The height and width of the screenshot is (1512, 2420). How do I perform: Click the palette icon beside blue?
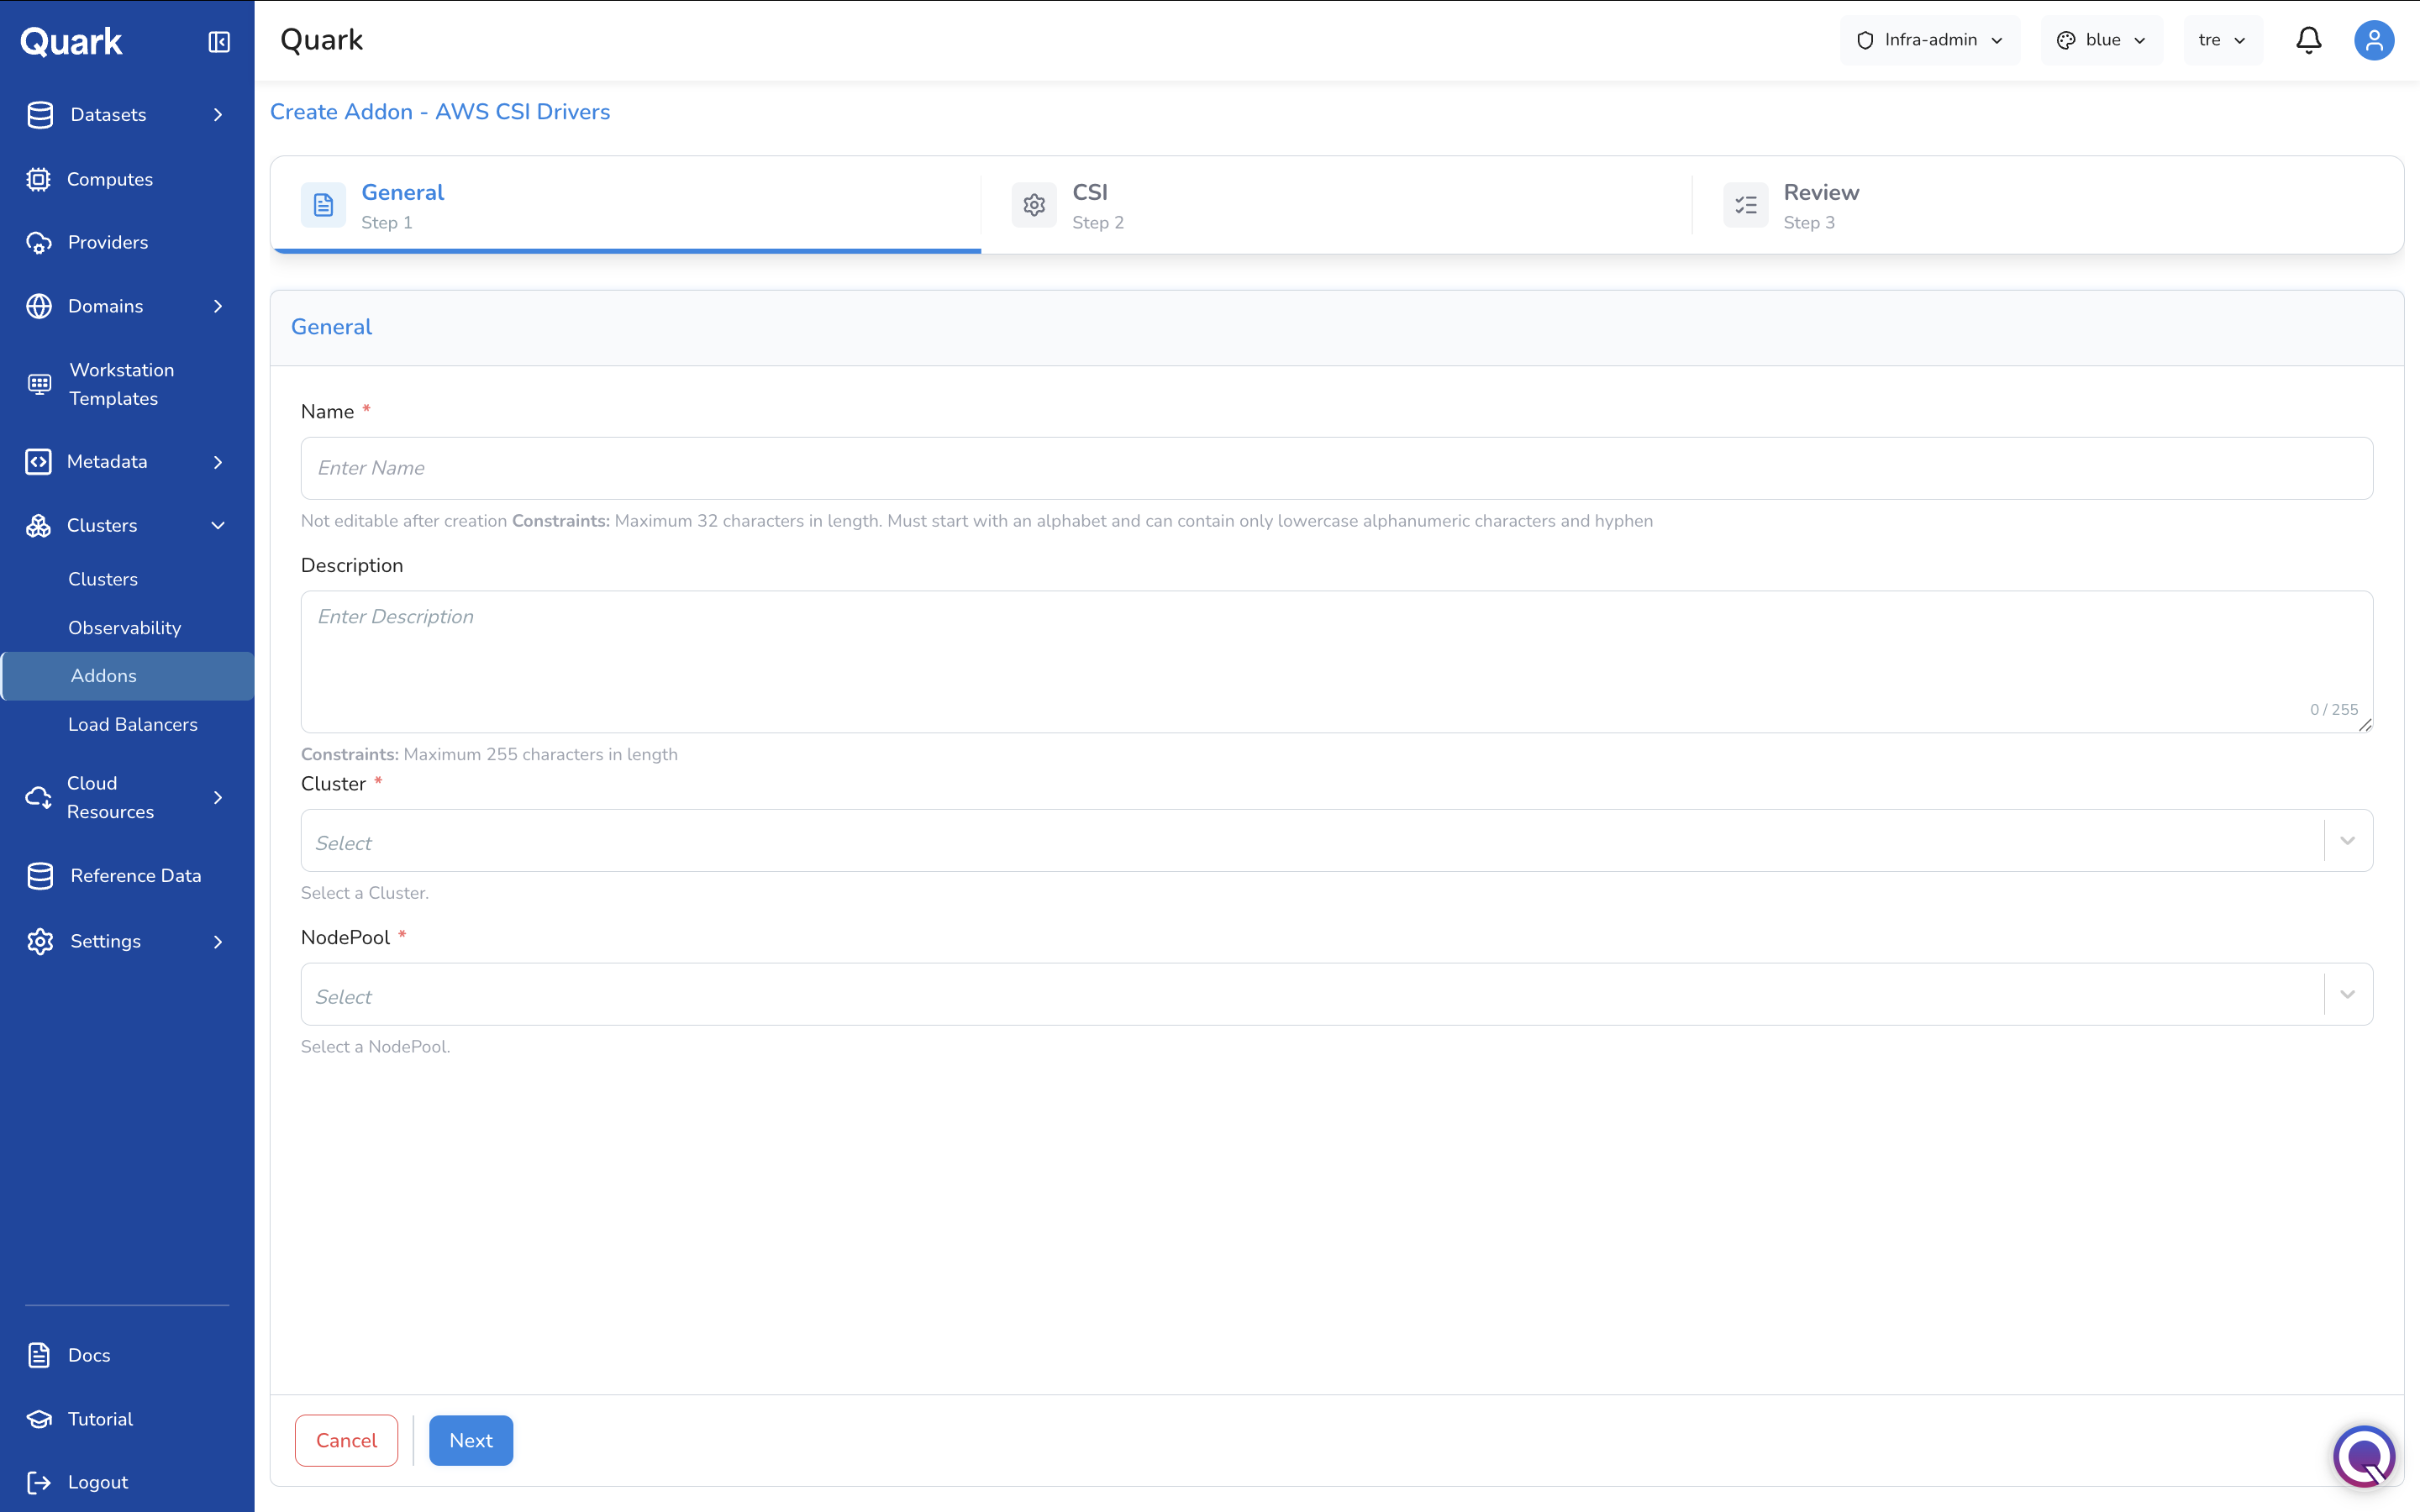(x=2066, y=40)
